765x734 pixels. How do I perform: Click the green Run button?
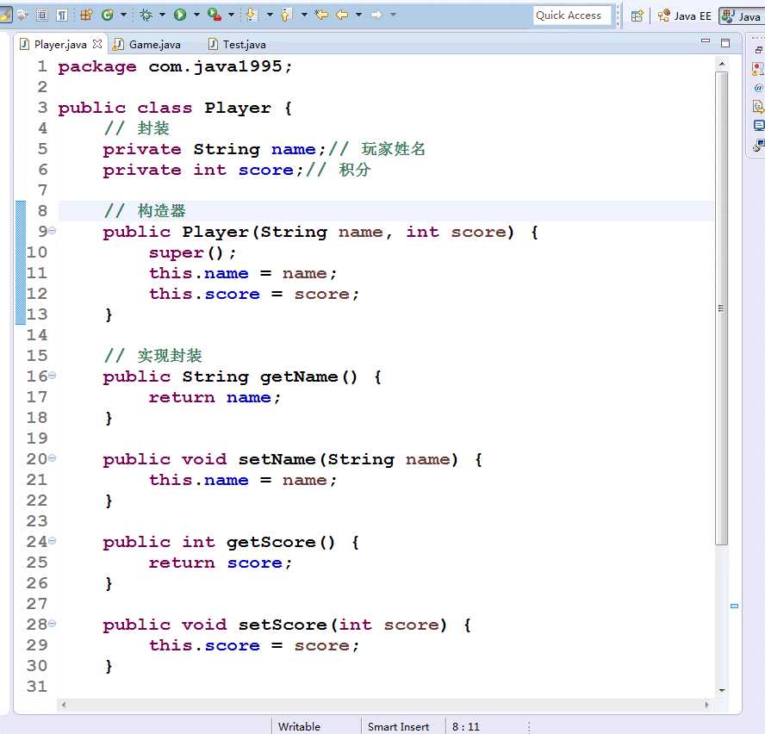click(x=180, y=16)
